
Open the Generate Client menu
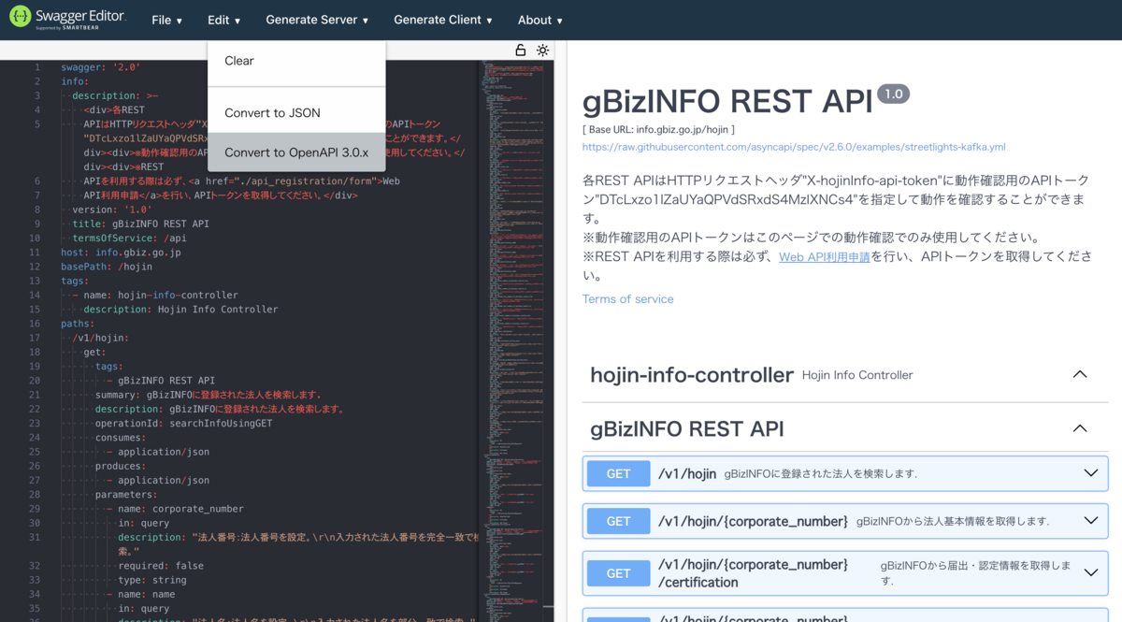point(443,20)
